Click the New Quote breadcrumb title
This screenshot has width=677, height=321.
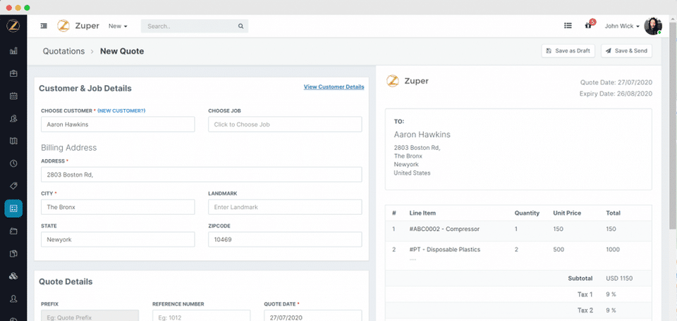pos(122,51)
